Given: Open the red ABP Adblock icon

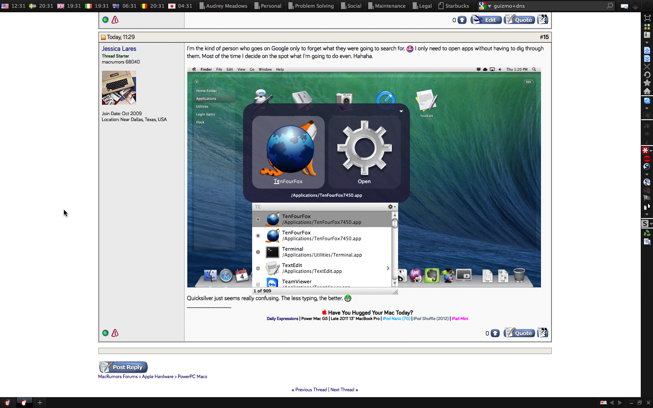Looking at the screenshot, I should tap(647, 158).
